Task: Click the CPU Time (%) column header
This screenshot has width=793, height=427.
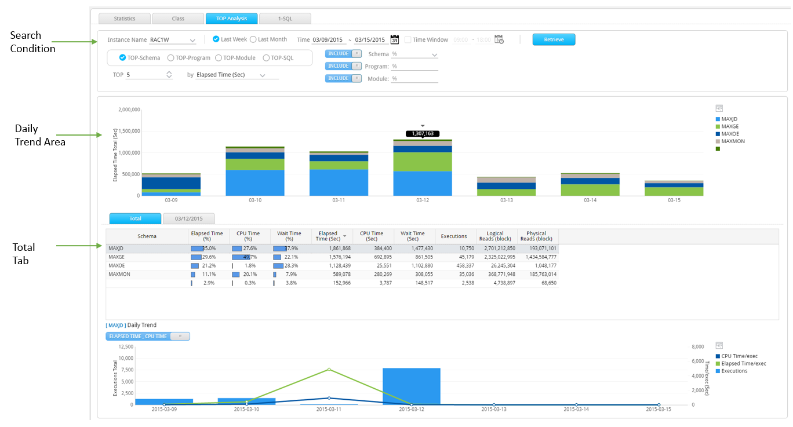Action: click(x=250, y=236)
